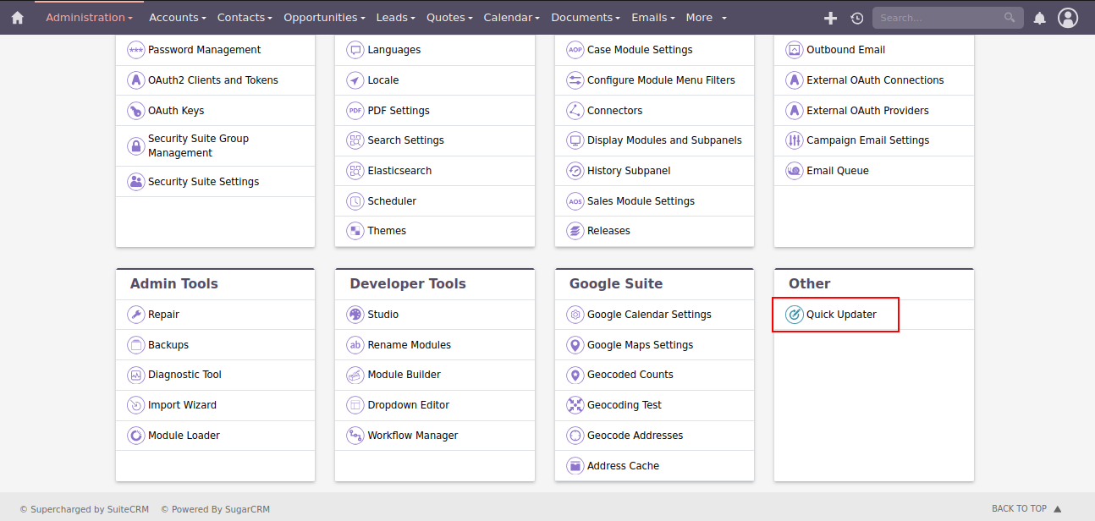The image size is (1095, 521).
Task: Click the Email Queue snail icon
Action: point(794,171)
